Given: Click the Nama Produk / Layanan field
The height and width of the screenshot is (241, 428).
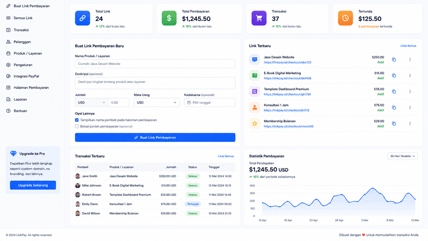Looking at the screenshot, I should coord(155,64).
